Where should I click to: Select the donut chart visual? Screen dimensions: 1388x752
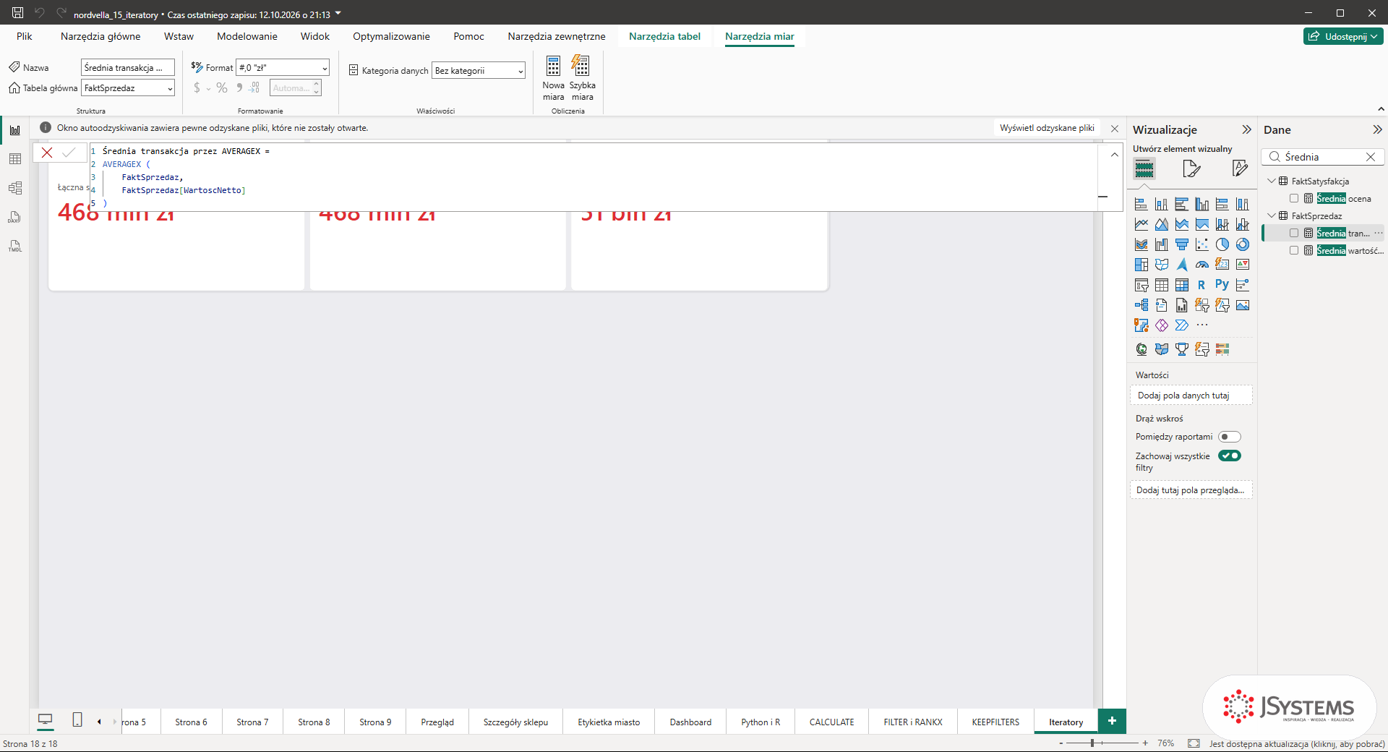1242,244
